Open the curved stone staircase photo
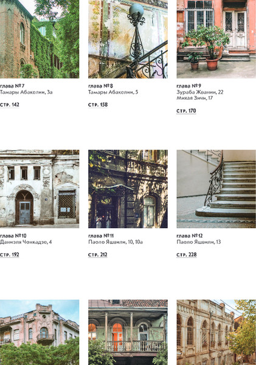The image size is (256, 365). tap(216, 189)
